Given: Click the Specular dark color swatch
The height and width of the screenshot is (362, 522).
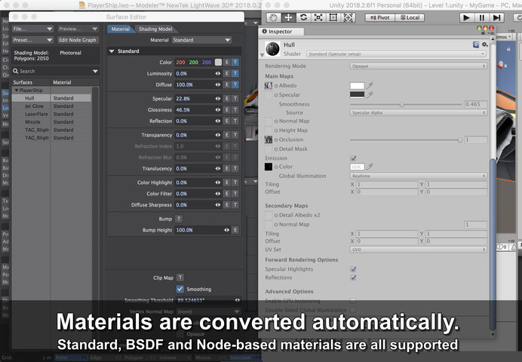Looking at the screenshot, I should click(357, 95).
